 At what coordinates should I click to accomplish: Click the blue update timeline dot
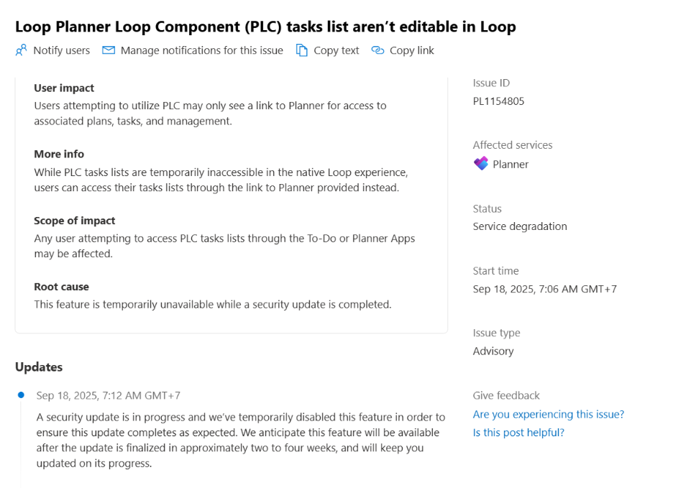[x=22, y=395]
